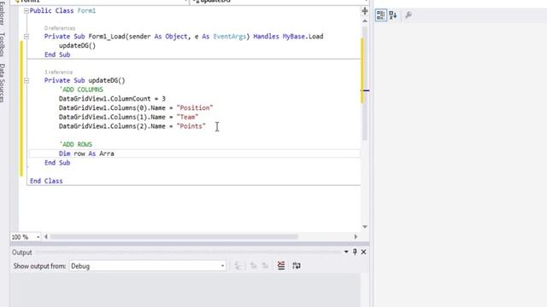Click the Categorized view icon in Properties
Screen dimensions: 547x307
(x=380, y=15)
